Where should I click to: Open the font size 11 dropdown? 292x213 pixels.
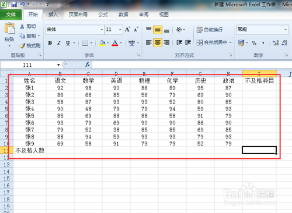click(x=120, y=30)
